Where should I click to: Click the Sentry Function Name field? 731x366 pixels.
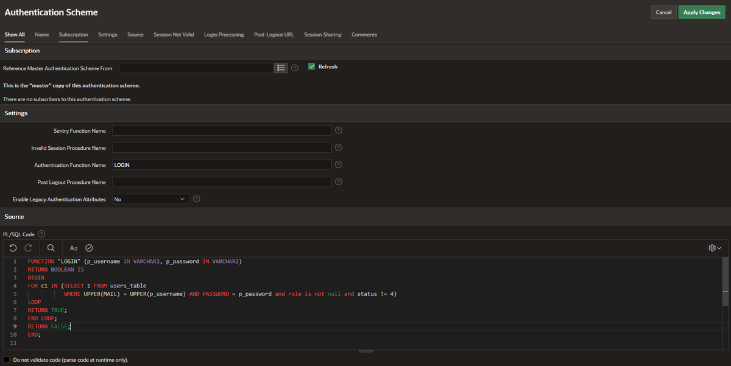(x=222, y=131)
